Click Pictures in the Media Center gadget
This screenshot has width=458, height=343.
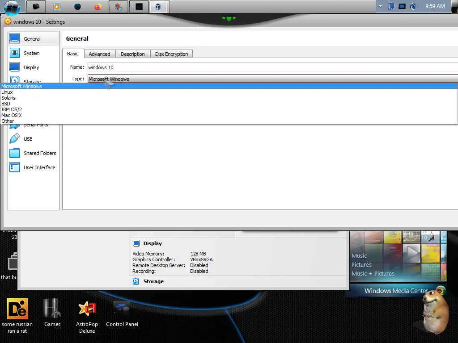[361, 264]
